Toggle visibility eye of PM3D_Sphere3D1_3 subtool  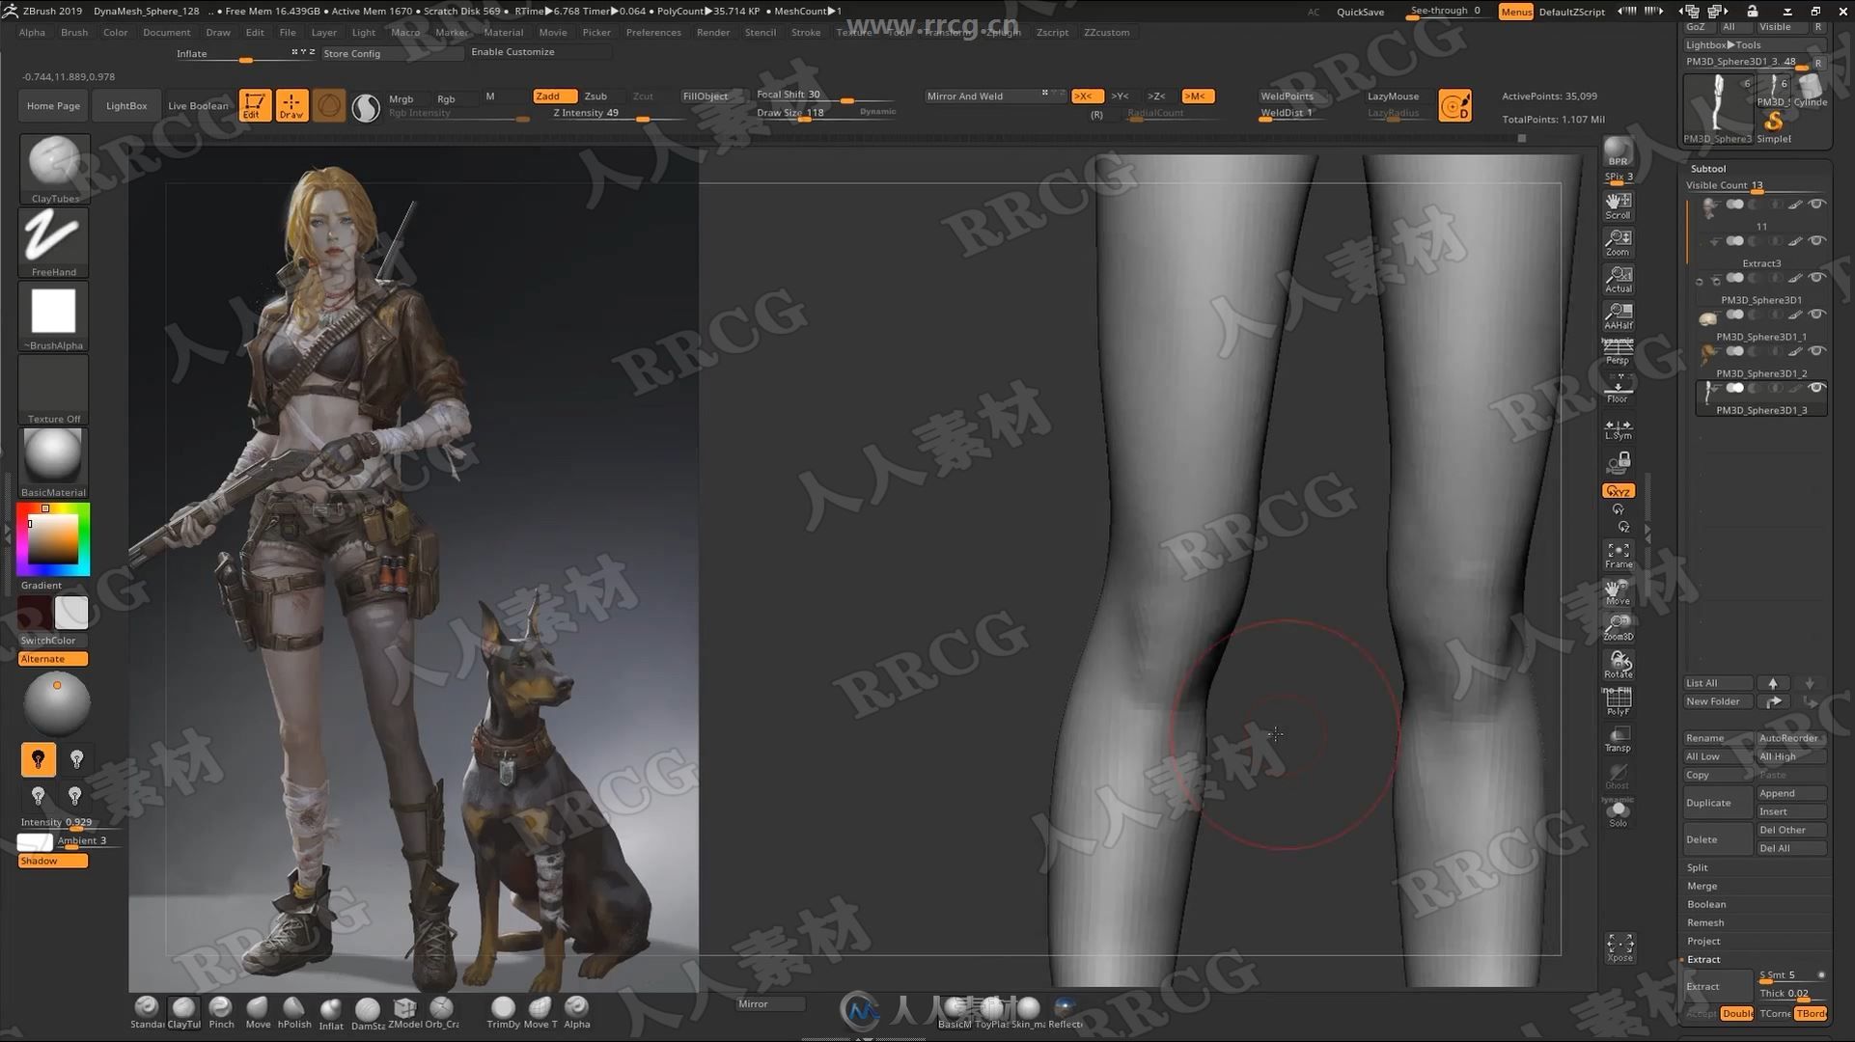pyautogui.click(x=1816, y=388)
